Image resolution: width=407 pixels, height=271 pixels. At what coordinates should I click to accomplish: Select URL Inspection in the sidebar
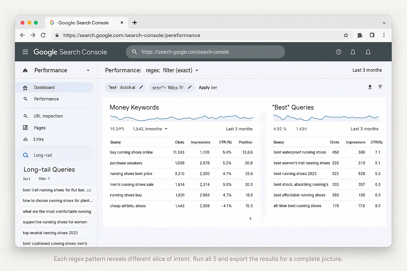[x=48, y=116]
